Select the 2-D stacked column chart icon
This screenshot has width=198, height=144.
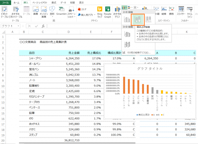pyautogui.click(x=138, y=19)
